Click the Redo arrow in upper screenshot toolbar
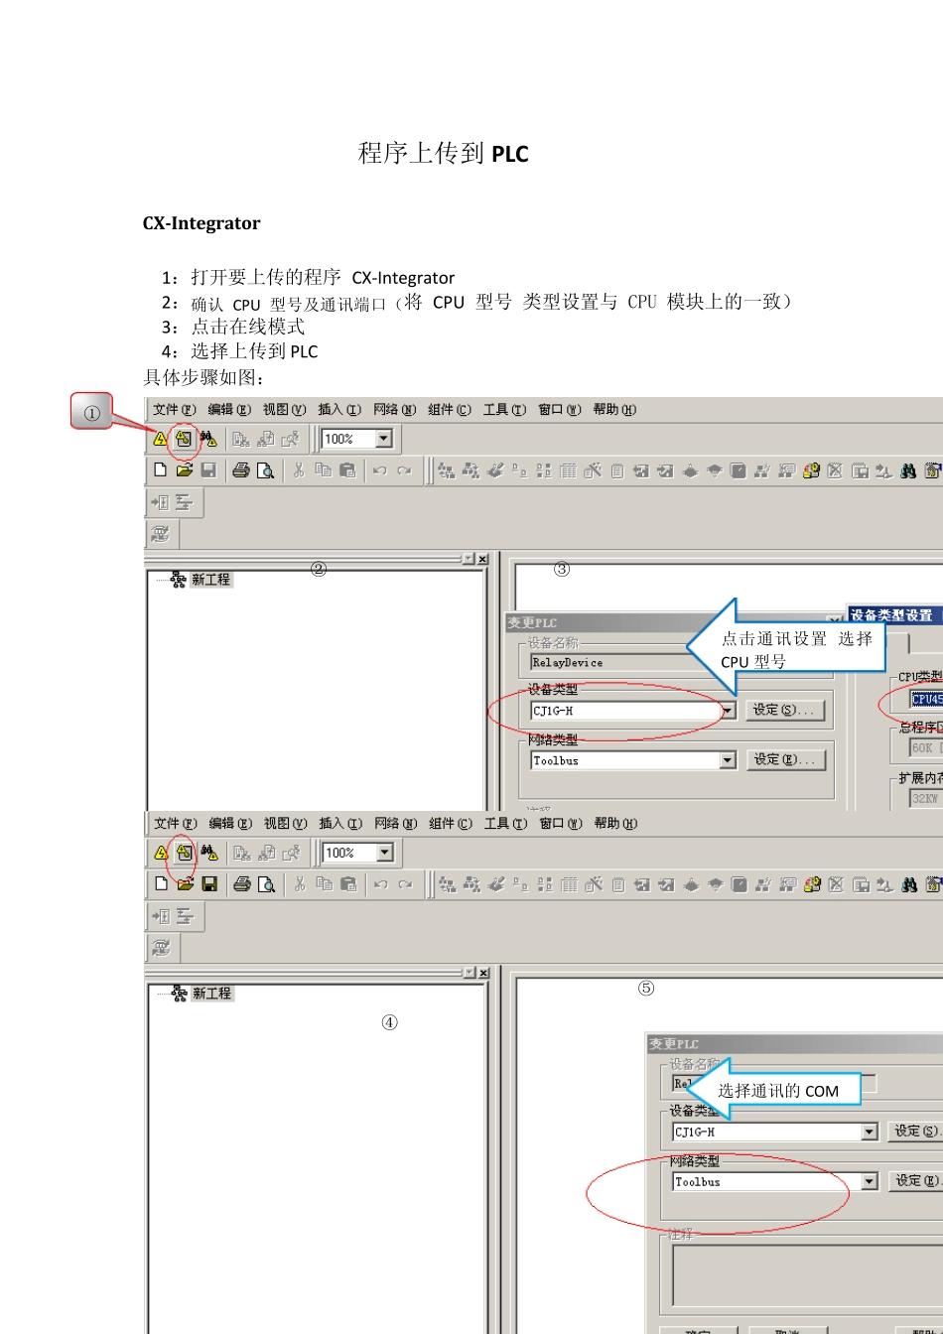This screenshot has width=943, height=1334. coord(404,470)
